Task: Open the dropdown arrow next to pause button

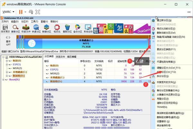Action: tap(25, 12)
